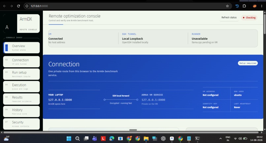Open the Security sidebar item
Viewport: 266px width, 143px height.
click(21, 124)
